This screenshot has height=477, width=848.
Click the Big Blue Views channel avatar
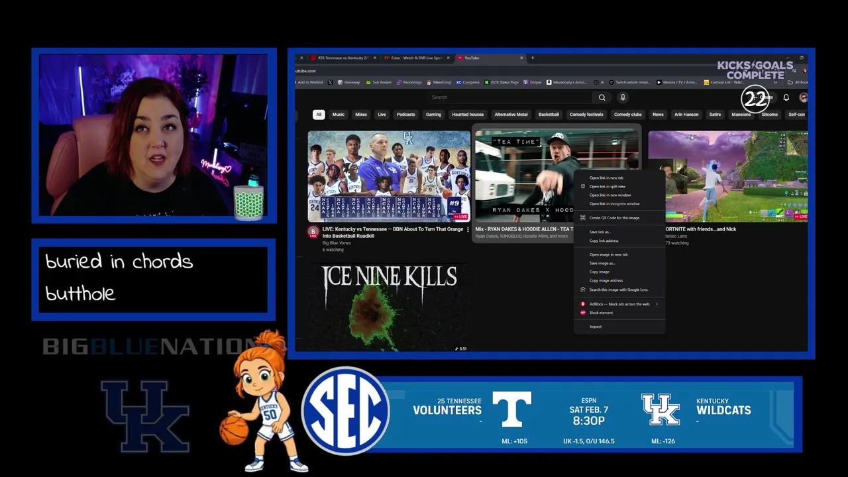313,231
